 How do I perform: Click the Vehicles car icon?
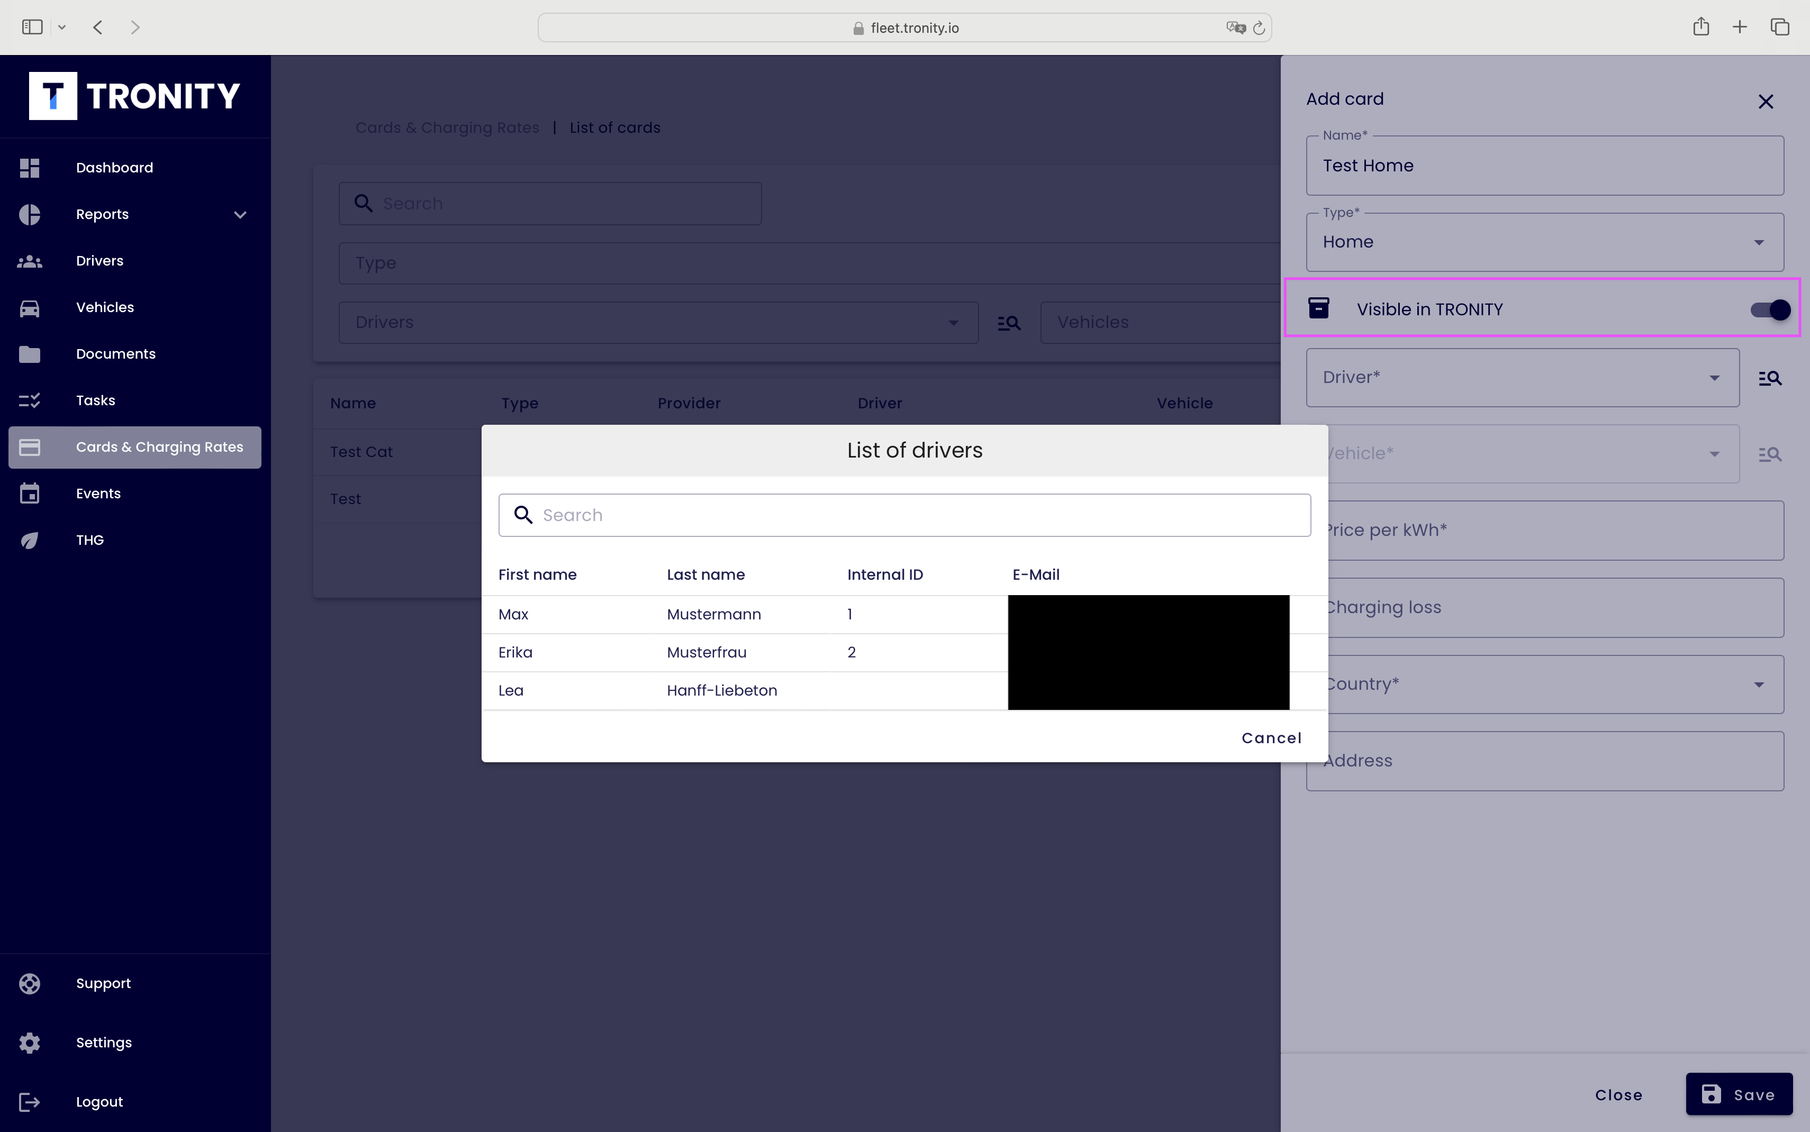coord(29,308)
